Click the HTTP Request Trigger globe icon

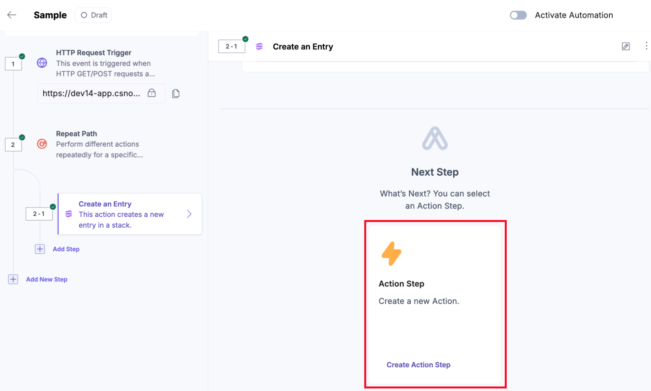pyautogui.click(x=42, y=63)
